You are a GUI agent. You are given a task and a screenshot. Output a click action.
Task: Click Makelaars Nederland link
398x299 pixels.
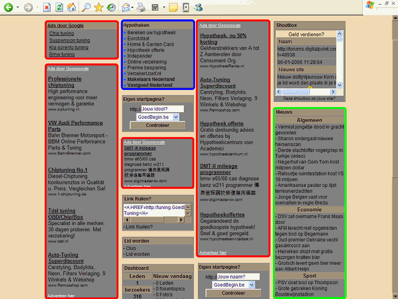[x=151, y=79]
